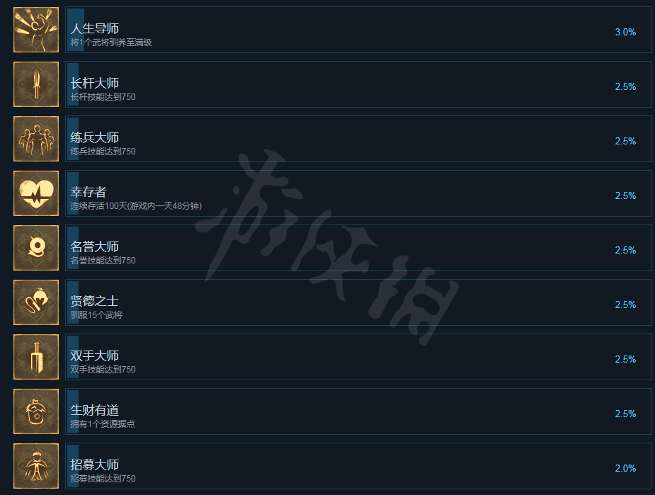The image size is (655, 495).
Task: Open the 名誉大师 achievement icon
Action: (36, 248)
